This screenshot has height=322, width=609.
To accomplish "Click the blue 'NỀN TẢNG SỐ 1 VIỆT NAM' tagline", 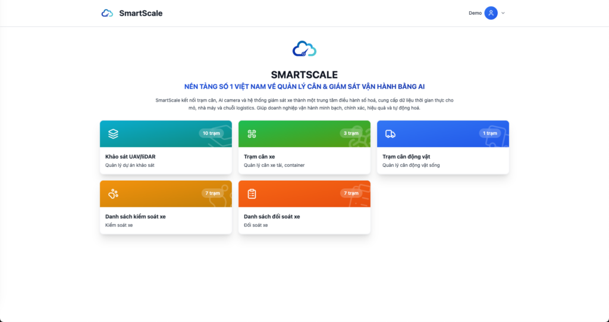I will (304, 87).
